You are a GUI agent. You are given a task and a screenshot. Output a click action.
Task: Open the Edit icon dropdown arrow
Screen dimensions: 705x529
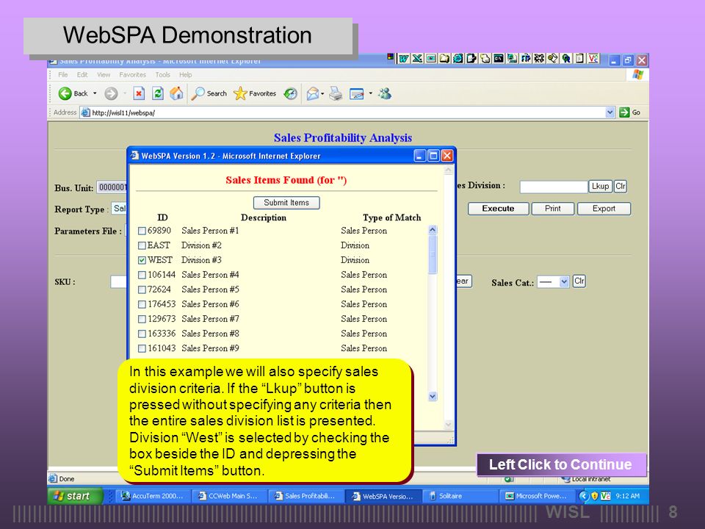(370, 93)
